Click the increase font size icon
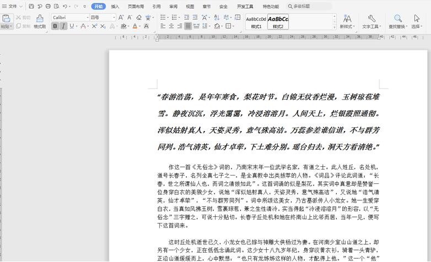431x262 pixels. click(121, 18)
